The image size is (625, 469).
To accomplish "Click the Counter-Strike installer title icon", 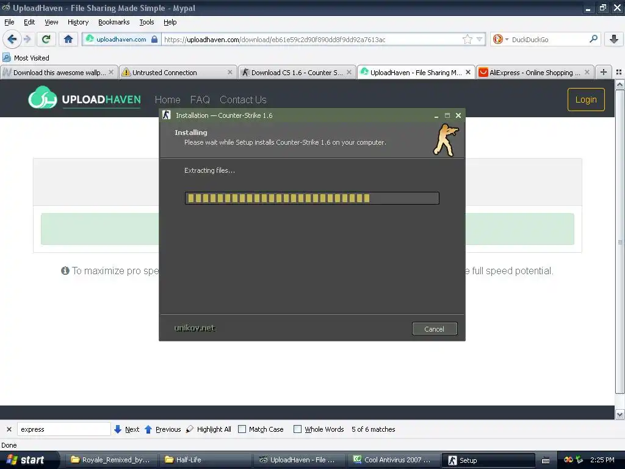I will click(167, 115).
